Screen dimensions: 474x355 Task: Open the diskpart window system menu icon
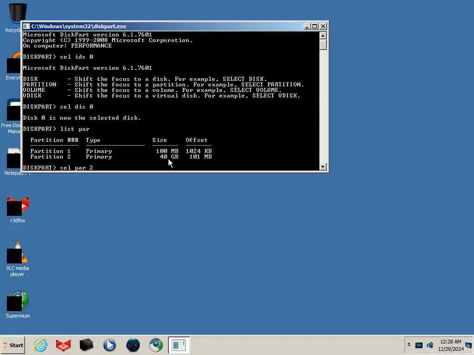click(x=26, y=26)
